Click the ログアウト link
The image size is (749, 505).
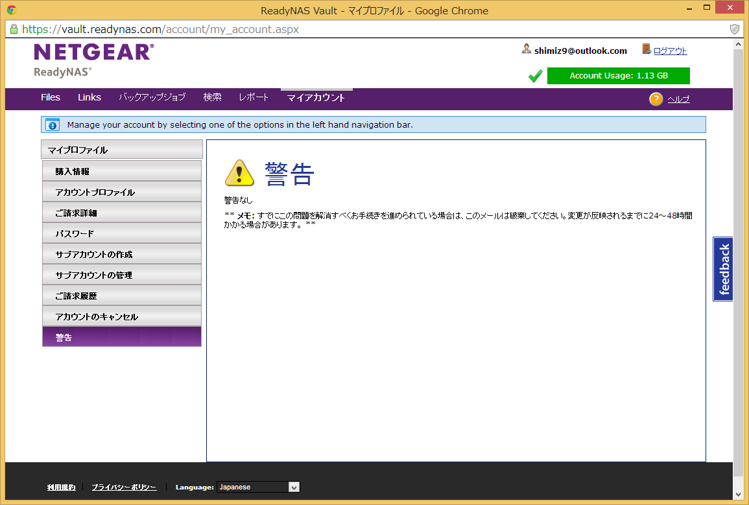coord(670,51)
